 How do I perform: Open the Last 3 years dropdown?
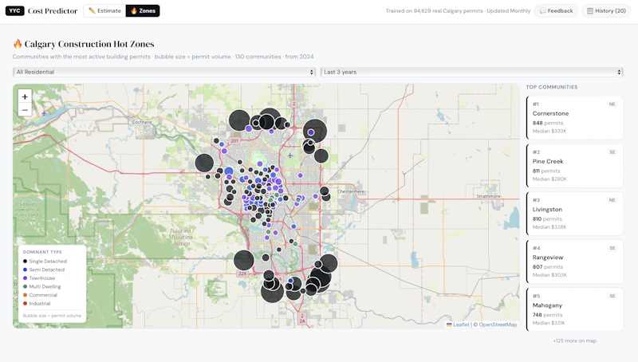(471, 72)
